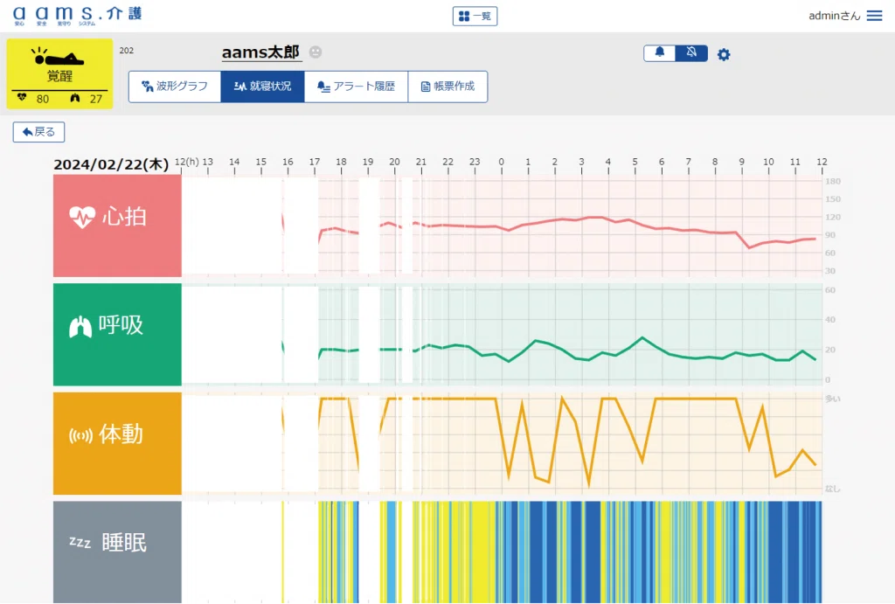
Task: Enable alerts with the bell toggle
Action: pyautogui.click(x=659, y=53)
